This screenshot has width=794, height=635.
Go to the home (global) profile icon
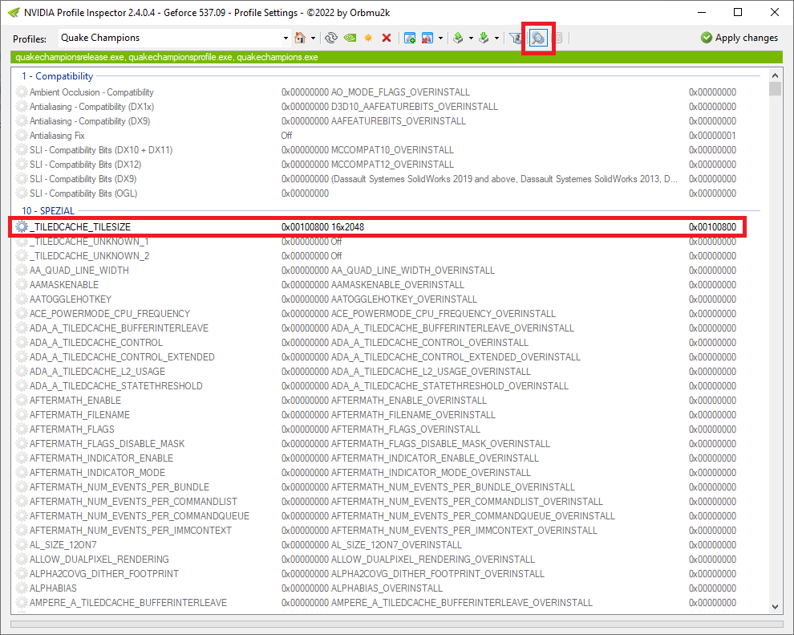(300, 38)
